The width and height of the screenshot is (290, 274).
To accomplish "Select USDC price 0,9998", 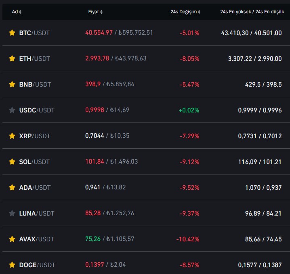I will 95,110.
